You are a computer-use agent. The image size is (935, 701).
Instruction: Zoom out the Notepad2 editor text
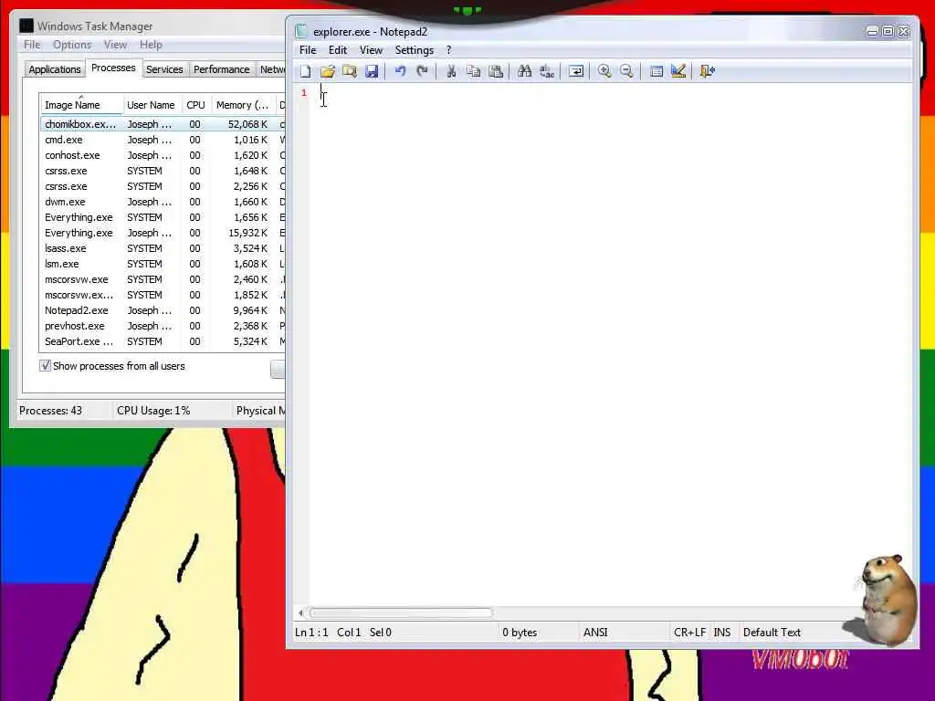(x=626, y=71)
